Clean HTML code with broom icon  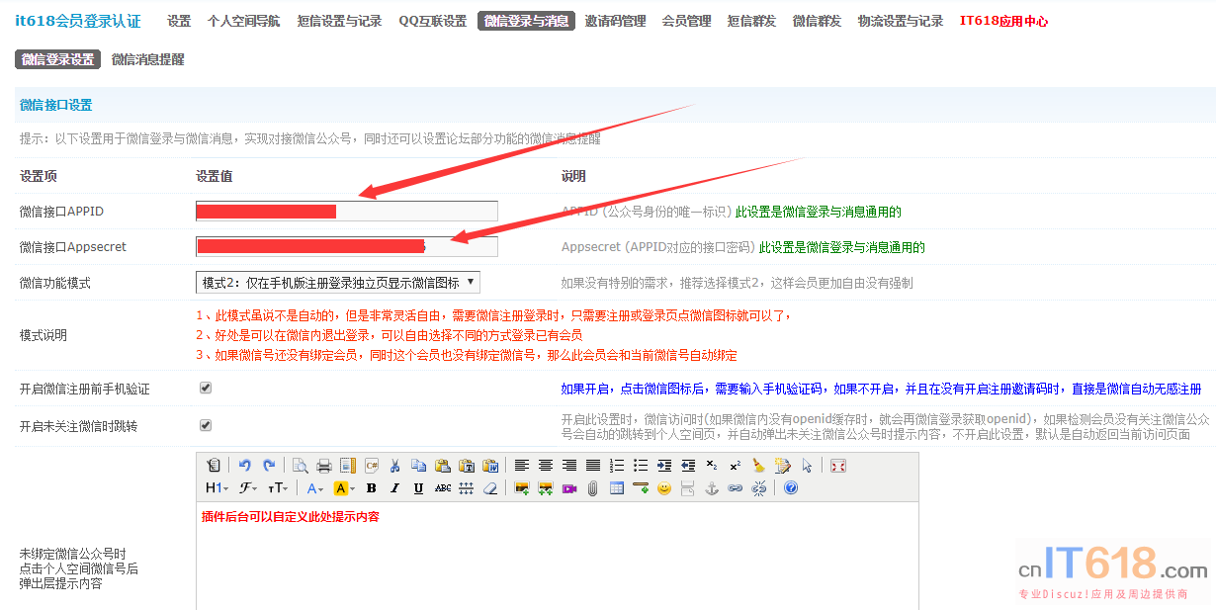pyautogui.click(x=759, y=466)
